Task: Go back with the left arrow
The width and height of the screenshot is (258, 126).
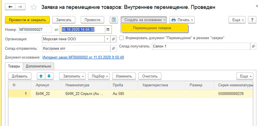Action: 10,7
